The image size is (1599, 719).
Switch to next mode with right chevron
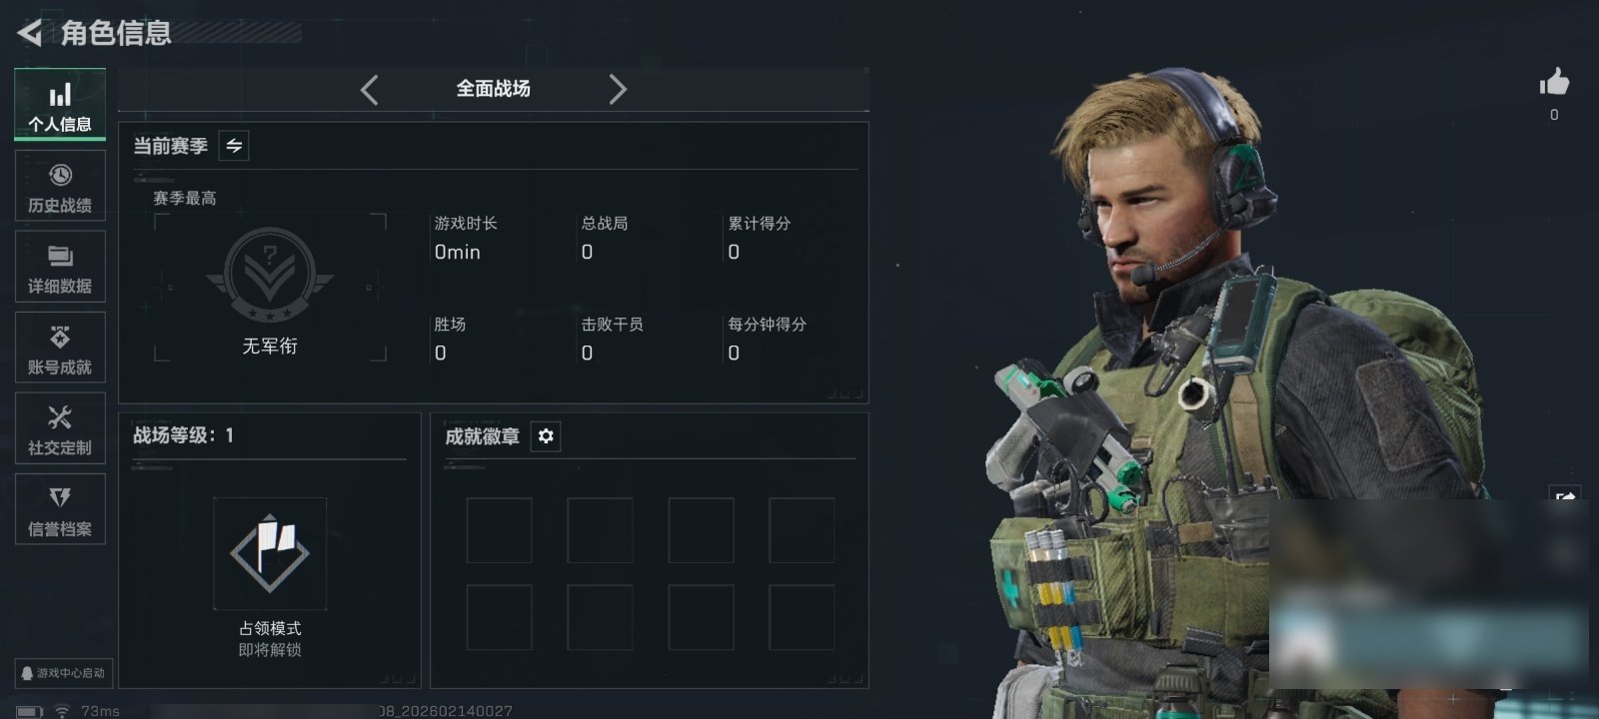(x=618, y=90)
